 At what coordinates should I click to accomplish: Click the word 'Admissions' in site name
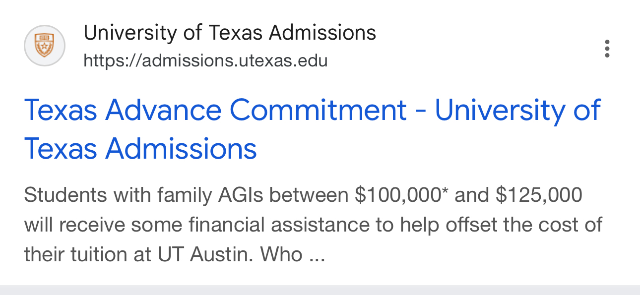(322, 33)
